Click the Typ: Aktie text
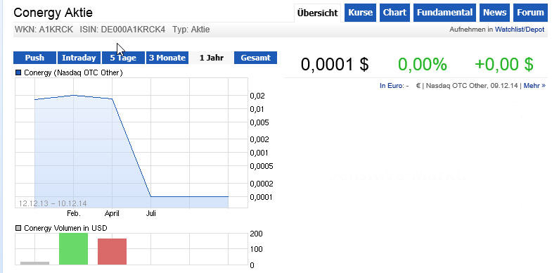The image size is (552, 273). 191,30
